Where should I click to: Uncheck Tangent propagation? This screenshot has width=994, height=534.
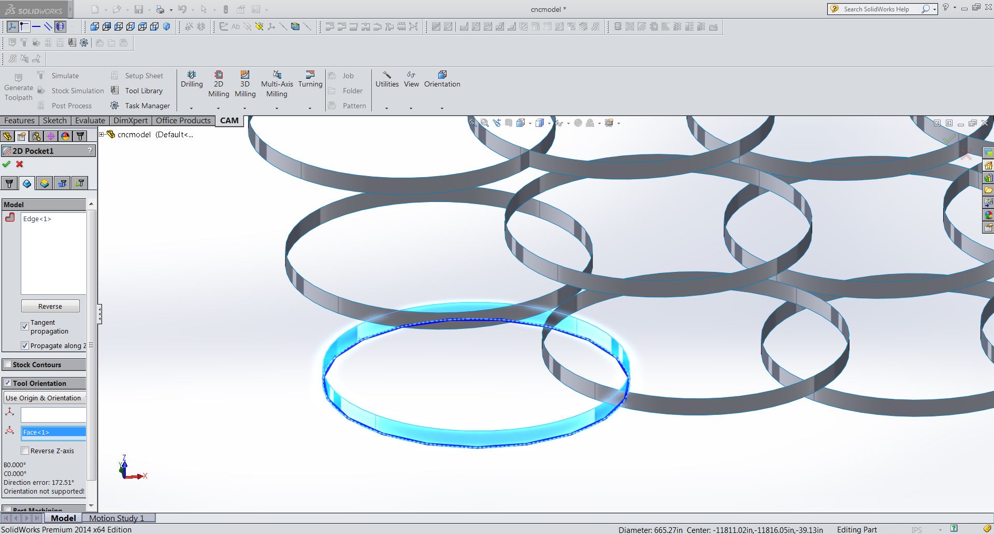coord(24,326)
